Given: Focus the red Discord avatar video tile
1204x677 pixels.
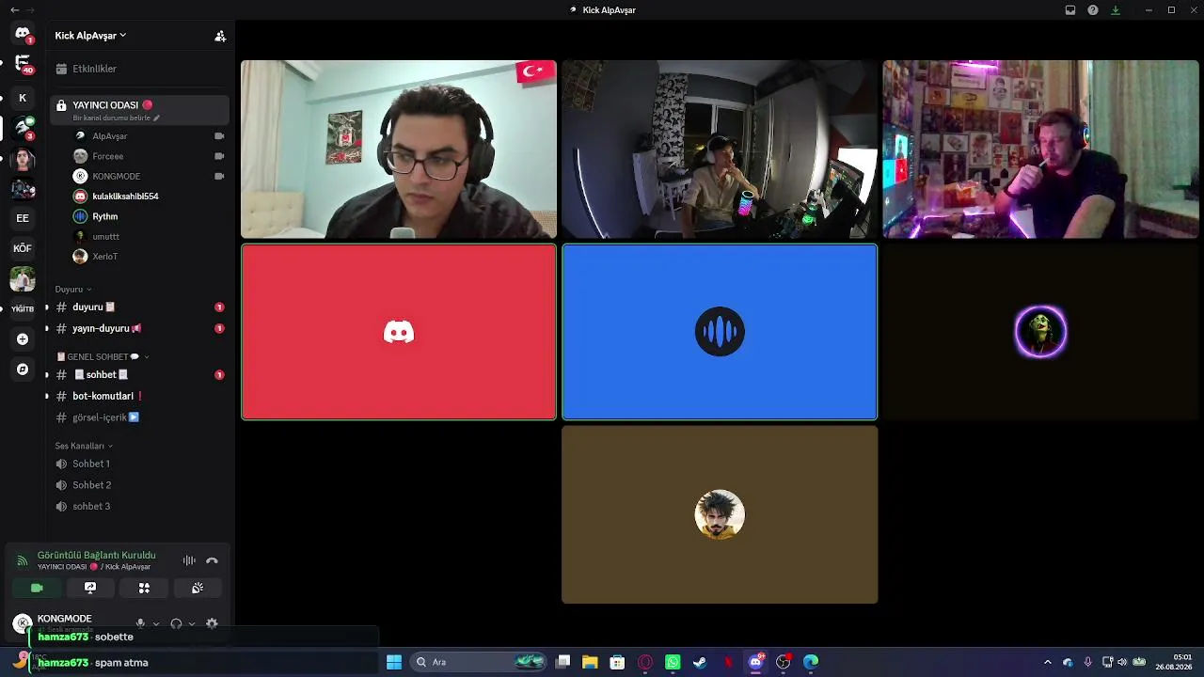Looking at the screenshot, I should (x=399, y=332).
